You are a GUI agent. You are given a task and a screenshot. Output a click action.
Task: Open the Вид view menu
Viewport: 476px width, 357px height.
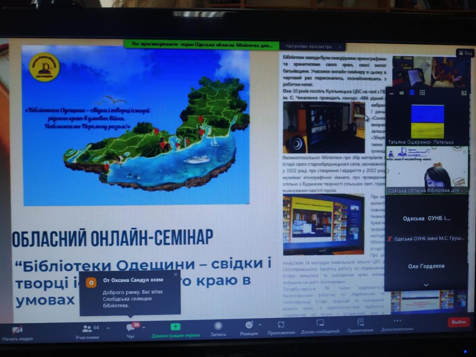pyautogui.click(x=465, y=53)
